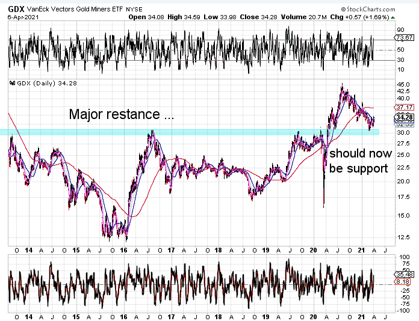Select the "Major restance ..." annotation text
Image resolution: width=419 pixels, height=321 pixels.
click(x=122, y=114)
